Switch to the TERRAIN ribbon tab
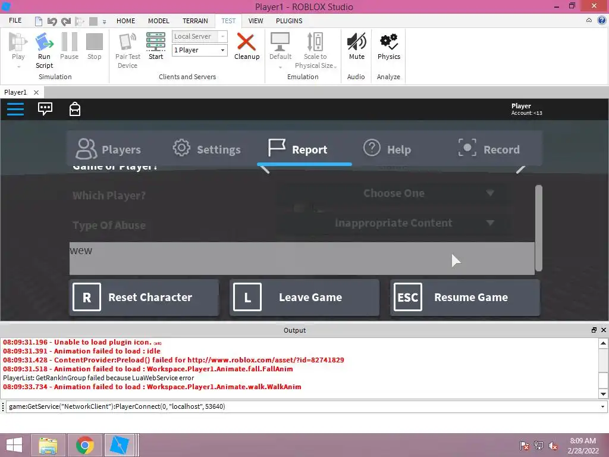The width and height of the screenshot is (609, 457). click(x=195, y=21)
